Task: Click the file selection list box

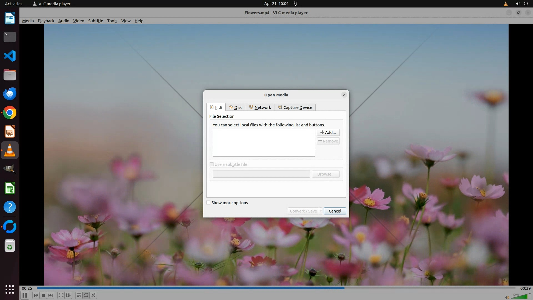Action: pos(264,143)
